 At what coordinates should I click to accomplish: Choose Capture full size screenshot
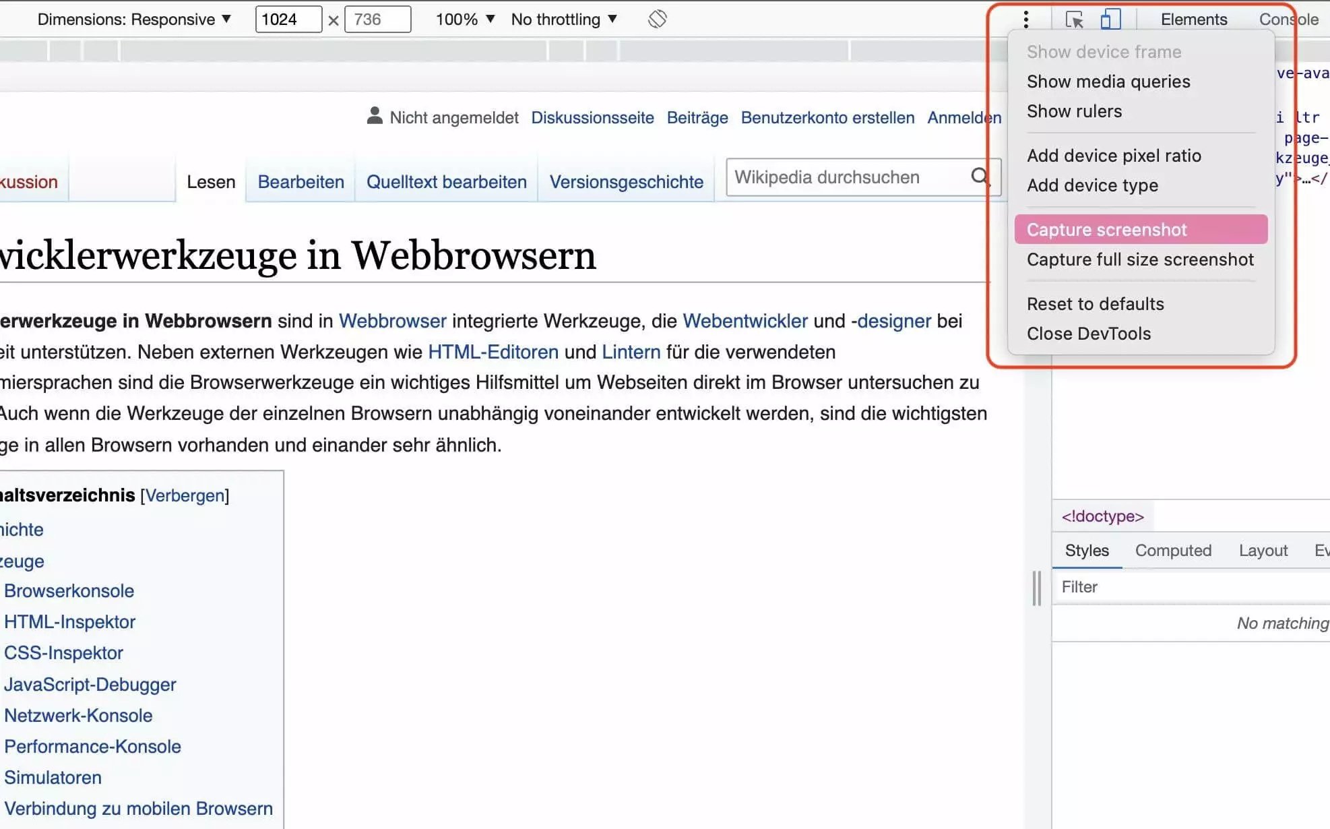[1140, 259]
